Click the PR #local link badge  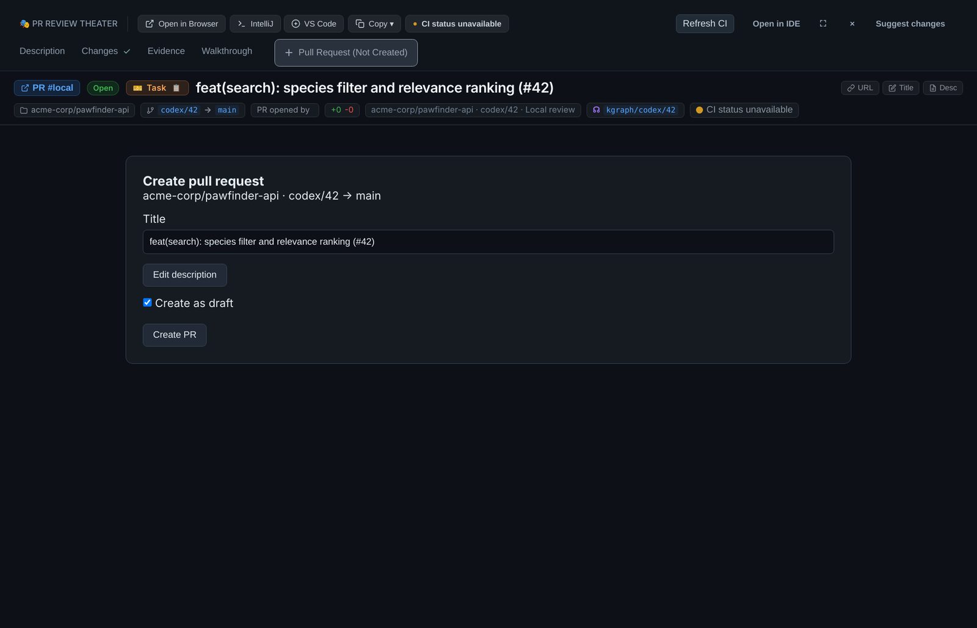(x=47, y=88)
